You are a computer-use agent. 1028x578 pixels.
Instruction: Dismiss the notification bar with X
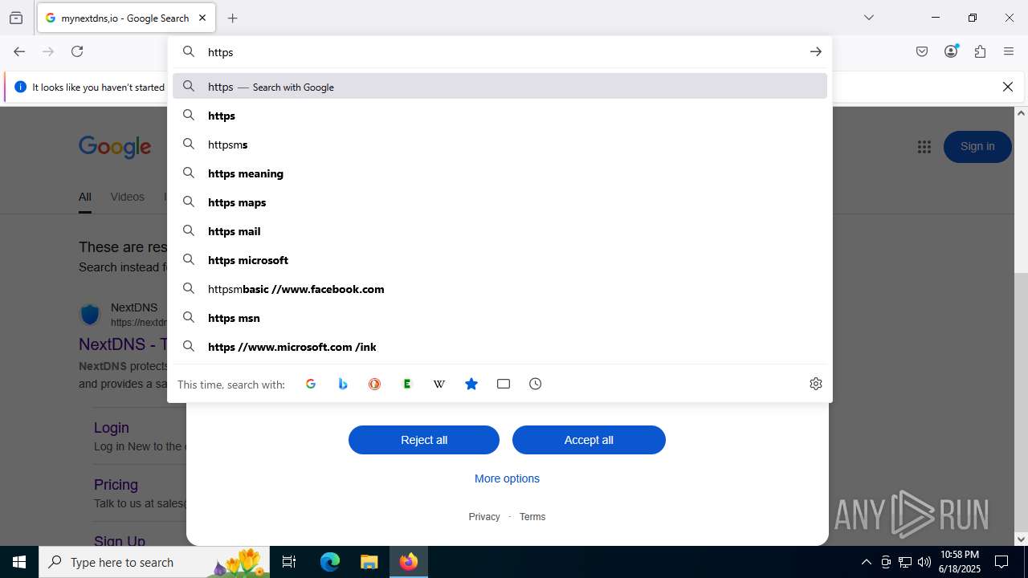[1007, 87]
